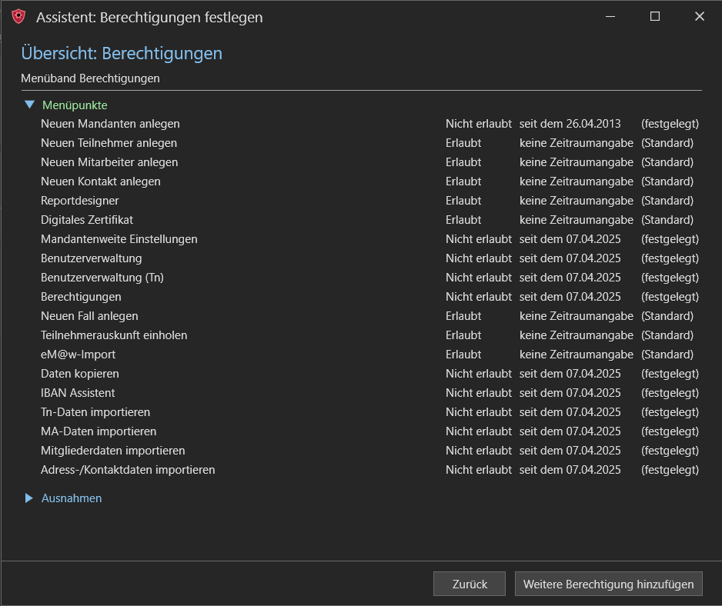Select the Neuen Mandanten anlegen entry
Viewport: 722px width, 606px height.
[110, 124]
